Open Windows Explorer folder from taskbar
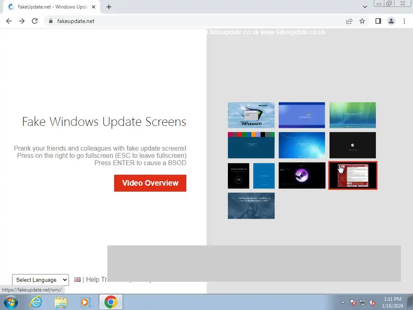Screen dimensions: 413x310 (x=61, y=302)
